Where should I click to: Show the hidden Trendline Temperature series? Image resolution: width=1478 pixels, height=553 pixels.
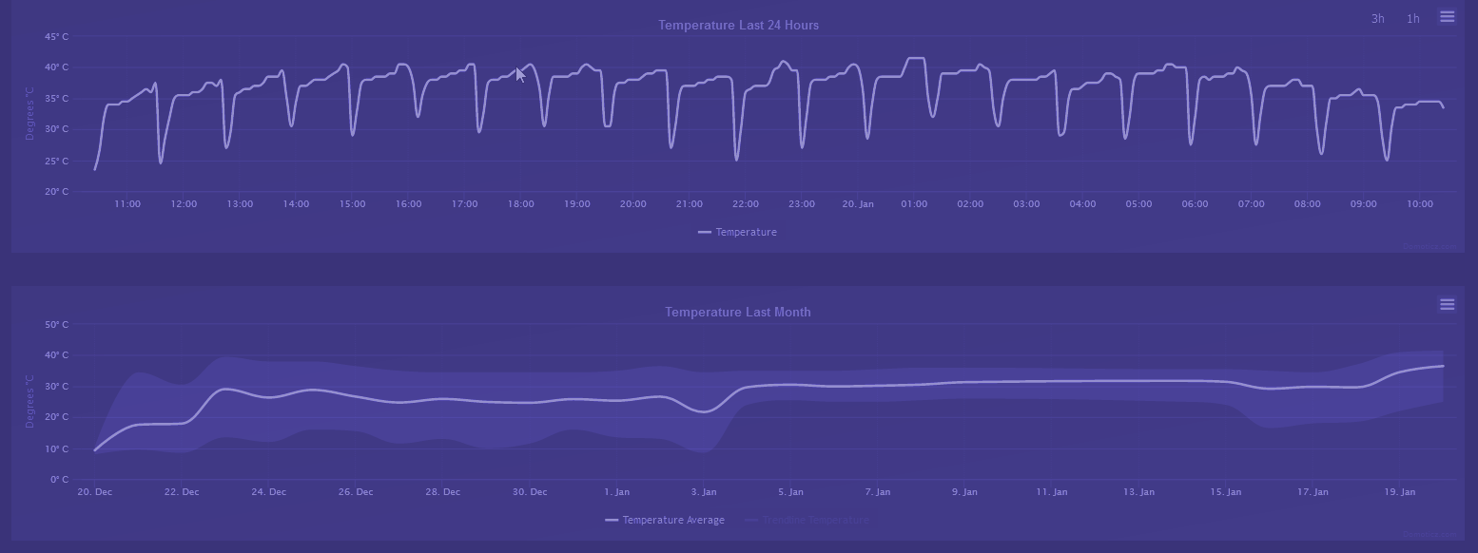807,520
